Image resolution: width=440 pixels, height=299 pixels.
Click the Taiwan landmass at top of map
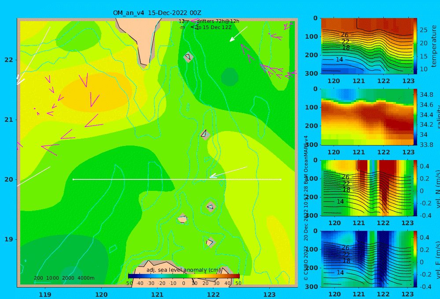pyautogui.click(x=140, y=39)
